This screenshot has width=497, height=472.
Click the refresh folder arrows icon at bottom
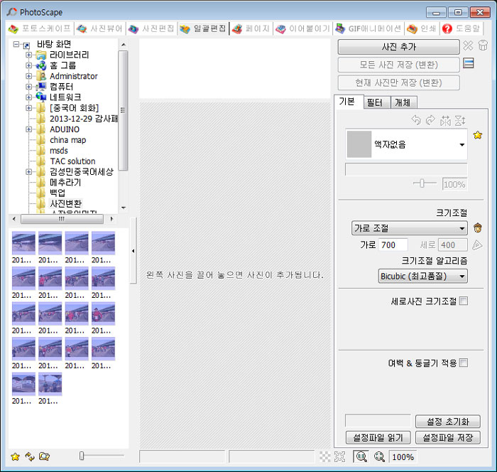(x=30, y=456)
